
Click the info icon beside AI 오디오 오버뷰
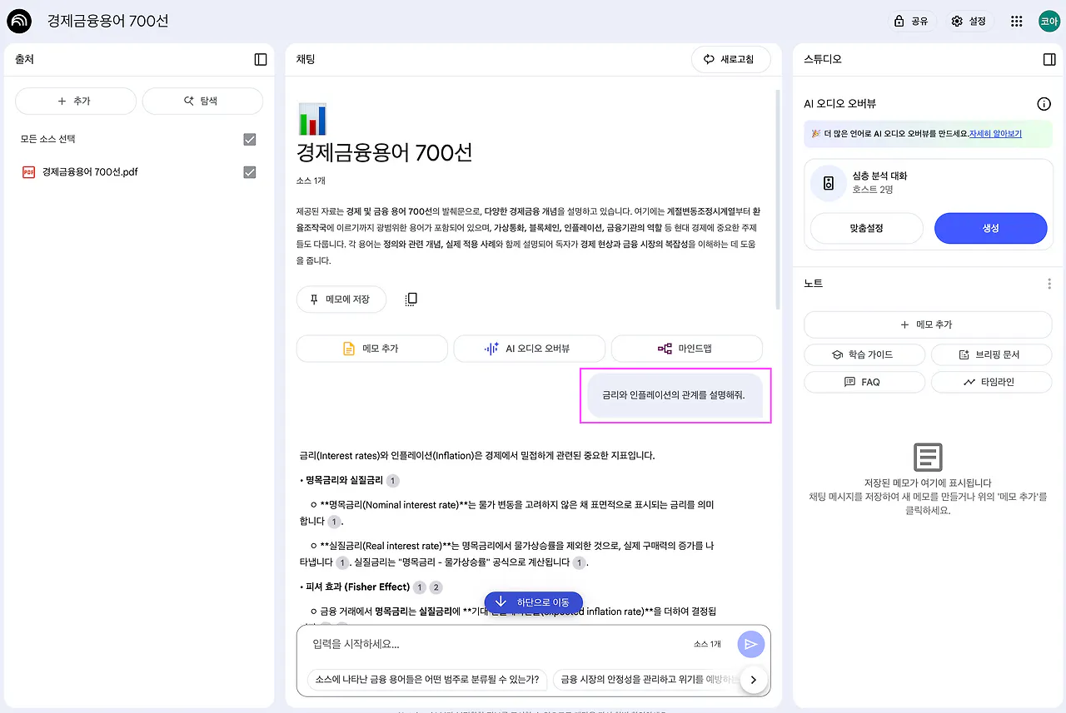click(1044, 103)
